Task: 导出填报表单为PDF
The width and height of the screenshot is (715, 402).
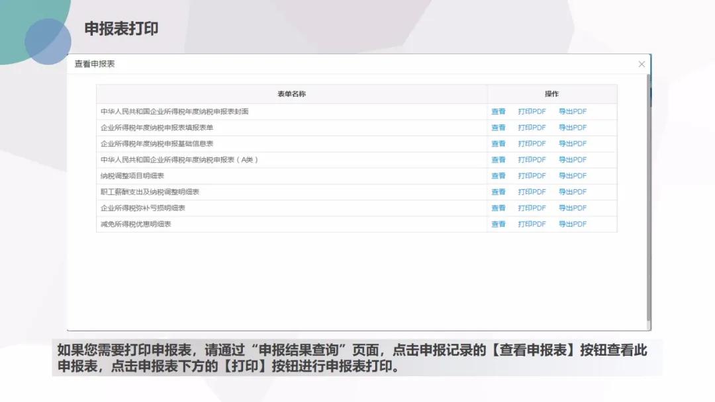Action: click(572, 128)
